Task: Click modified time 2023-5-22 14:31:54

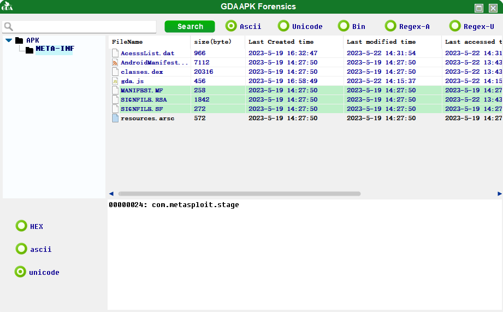Action: click(381, 53)
